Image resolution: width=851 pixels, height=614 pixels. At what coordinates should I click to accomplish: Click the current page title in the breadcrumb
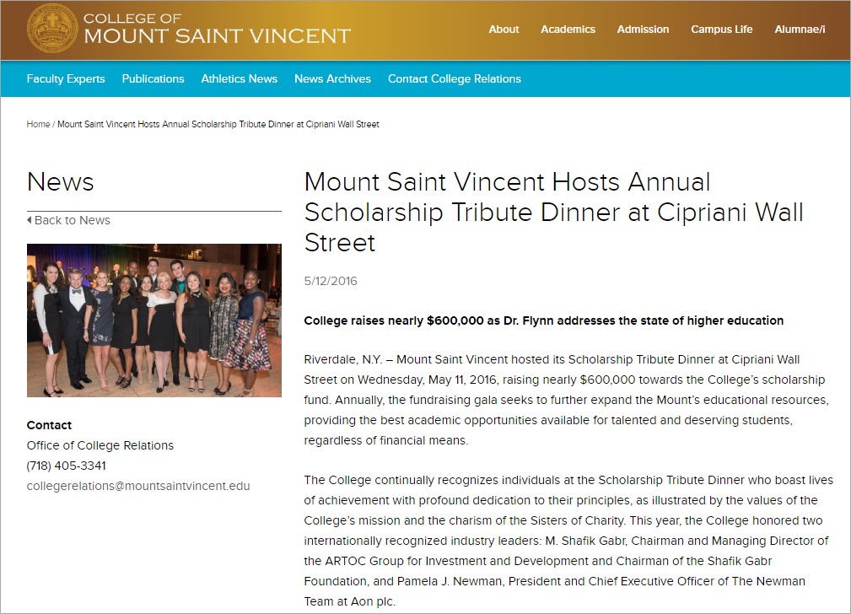(x=218, y=124)
